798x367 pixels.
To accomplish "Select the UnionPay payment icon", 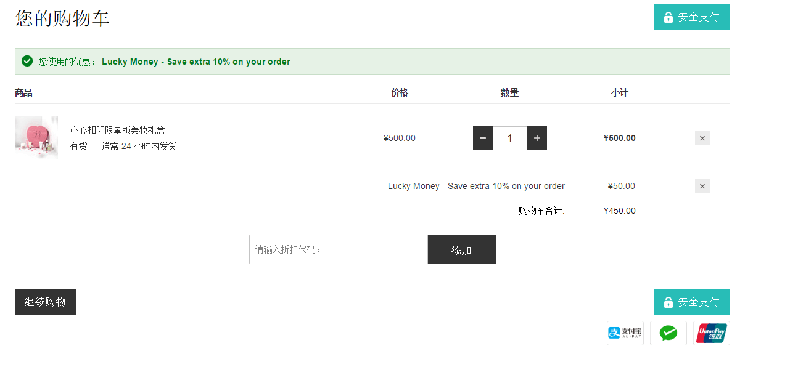I will pyautogui.click(x=712, y=333).
